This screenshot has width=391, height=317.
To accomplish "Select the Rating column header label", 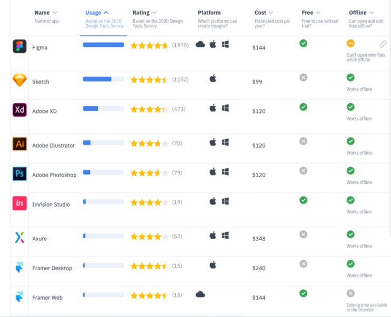I will point(141,13).
